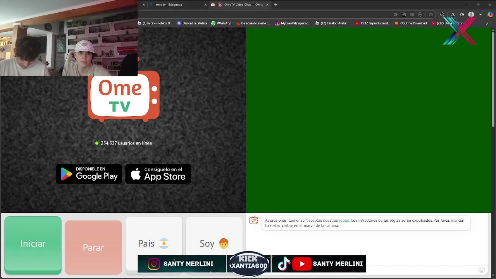Stop the chat with the Parar button
Screen dimensions: 496x279
[93, 247]
